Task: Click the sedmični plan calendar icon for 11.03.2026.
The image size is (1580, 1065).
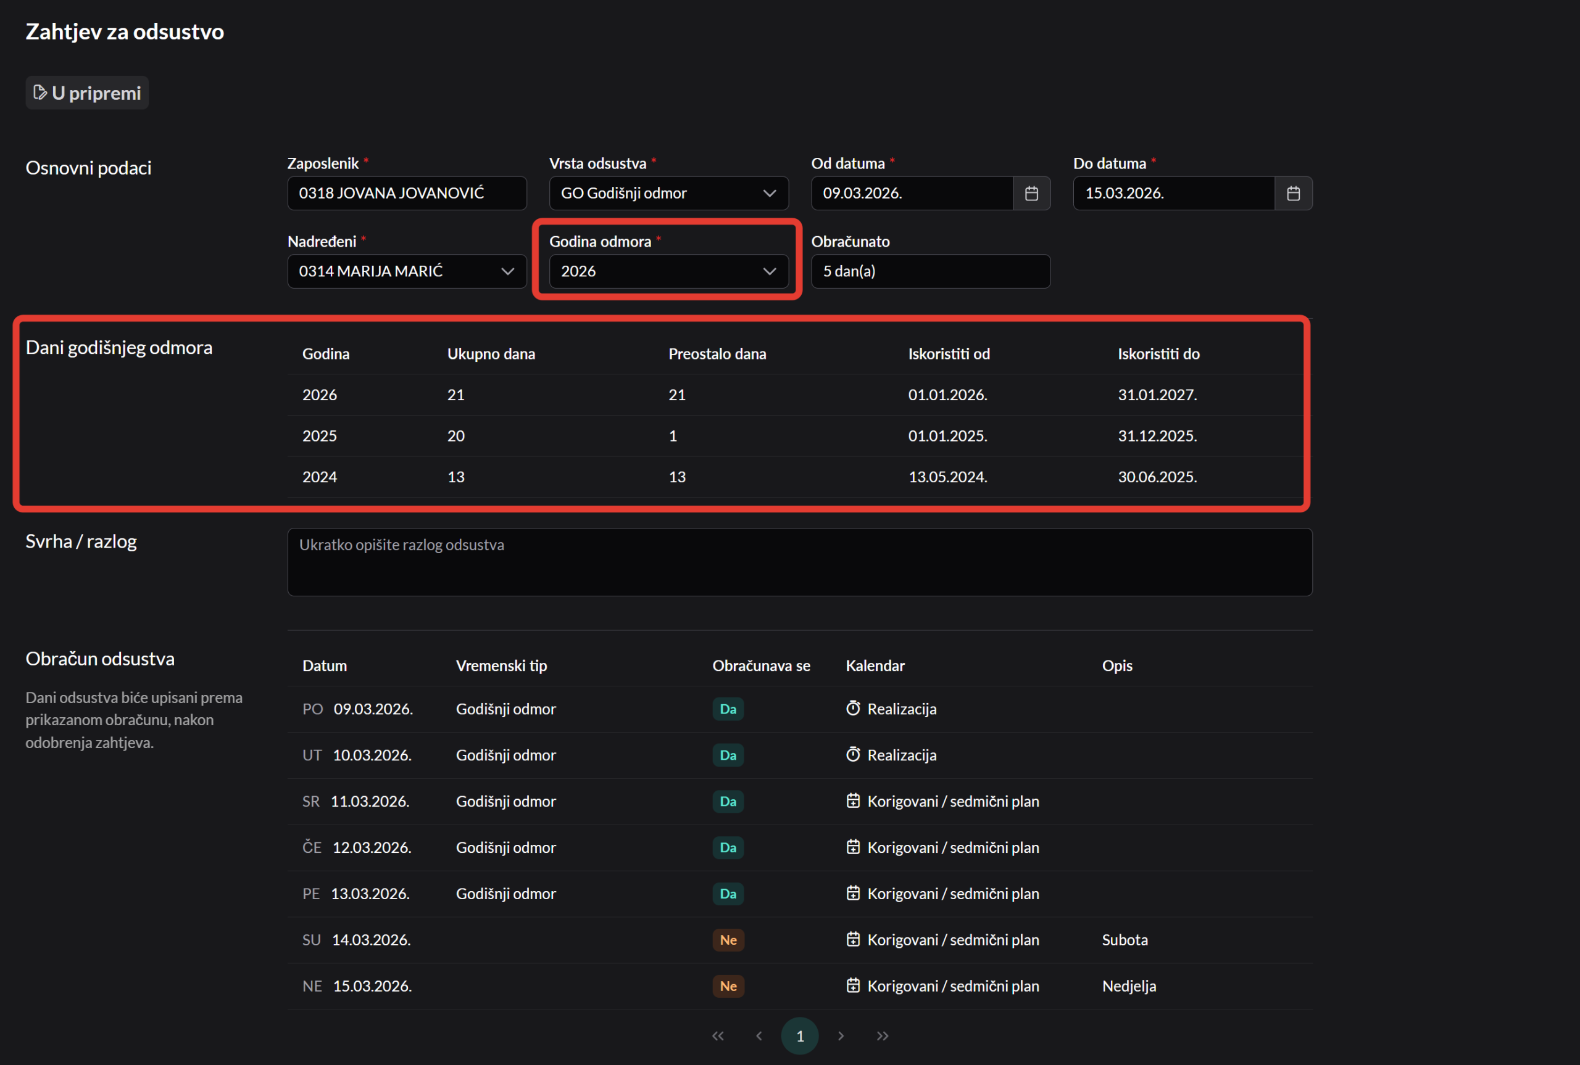Action: (x=853, y=801)
